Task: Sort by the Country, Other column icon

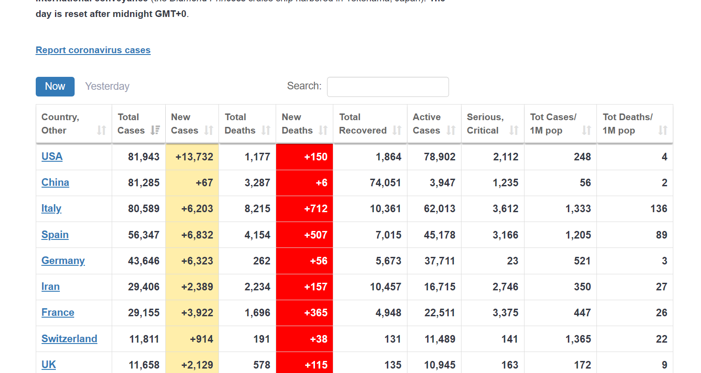Action: point(101,130)
